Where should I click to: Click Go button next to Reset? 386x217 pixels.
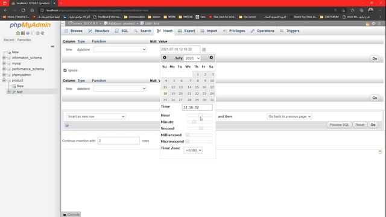tap(373, 125)
